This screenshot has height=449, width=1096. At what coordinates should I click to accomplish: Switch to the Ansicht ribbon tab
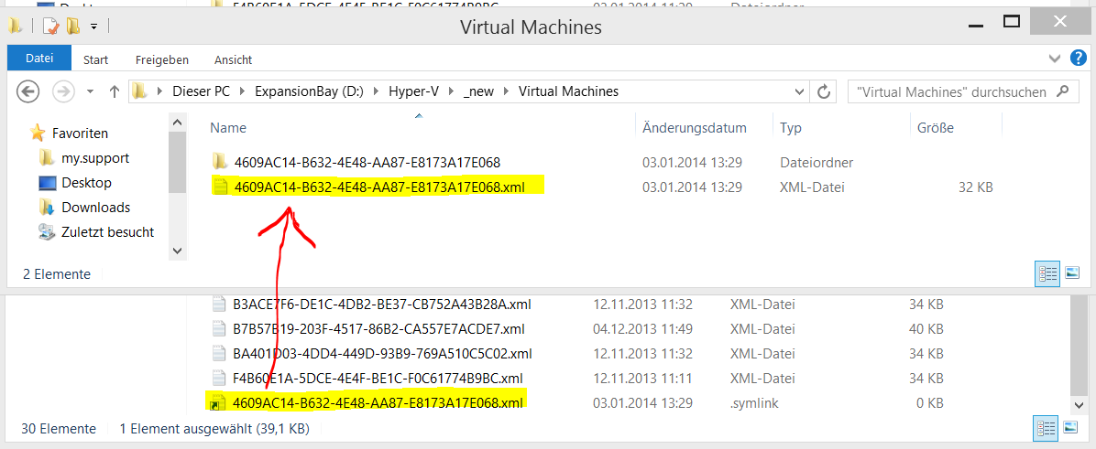tap(233, 60)
